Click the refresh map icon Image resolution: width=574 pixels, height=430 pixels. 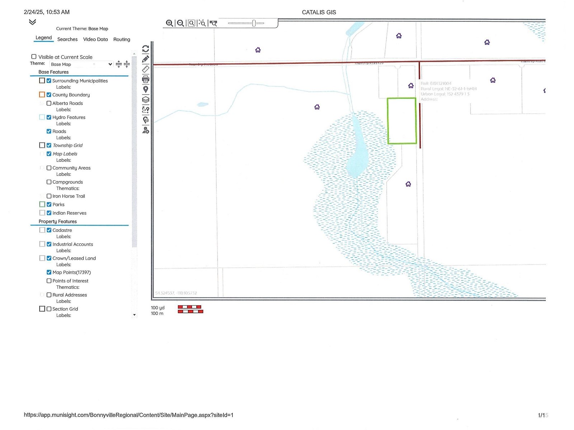pos(146,49)
